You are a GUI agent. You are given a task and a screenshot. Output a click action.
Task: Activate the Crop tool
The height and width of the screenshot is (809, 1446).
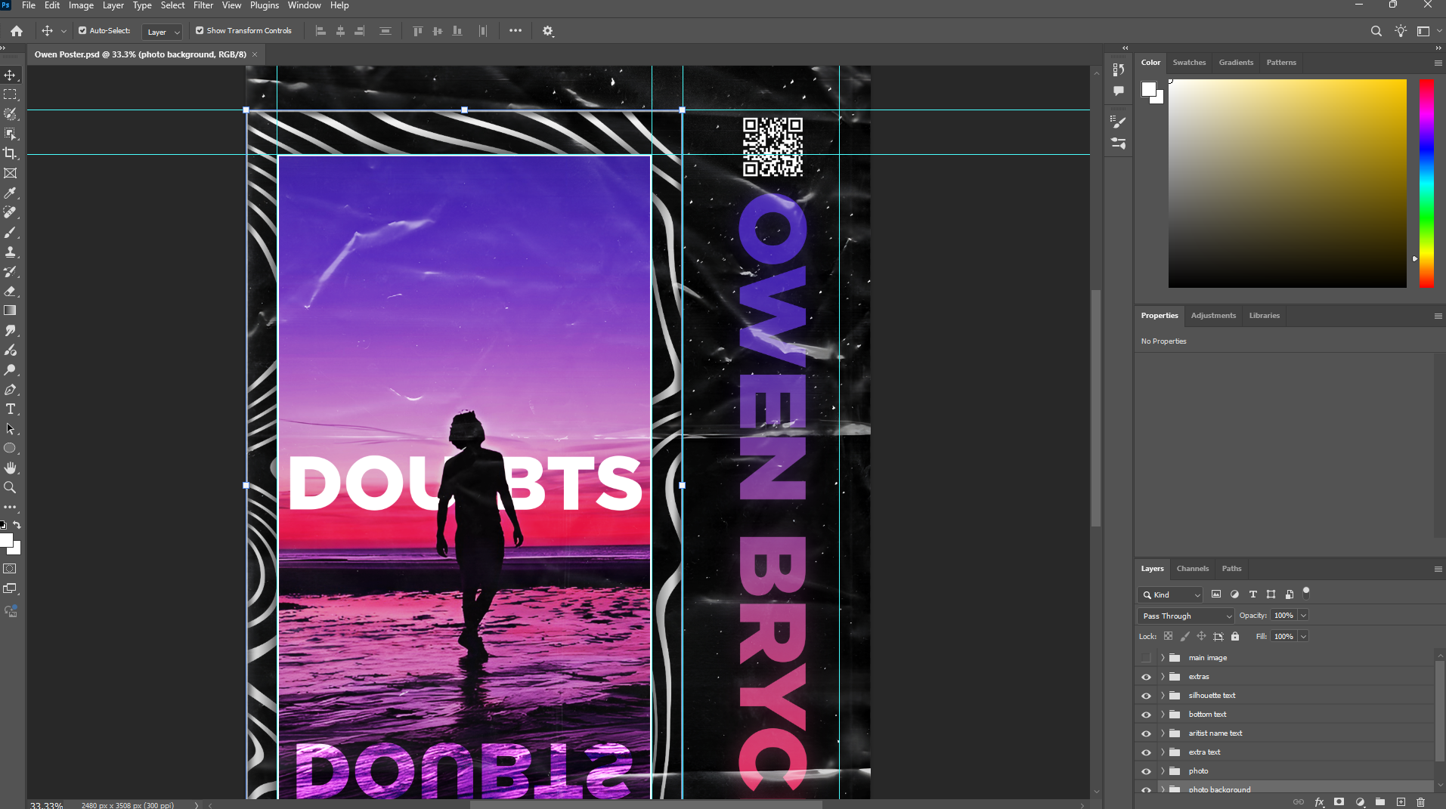[11, 153]
